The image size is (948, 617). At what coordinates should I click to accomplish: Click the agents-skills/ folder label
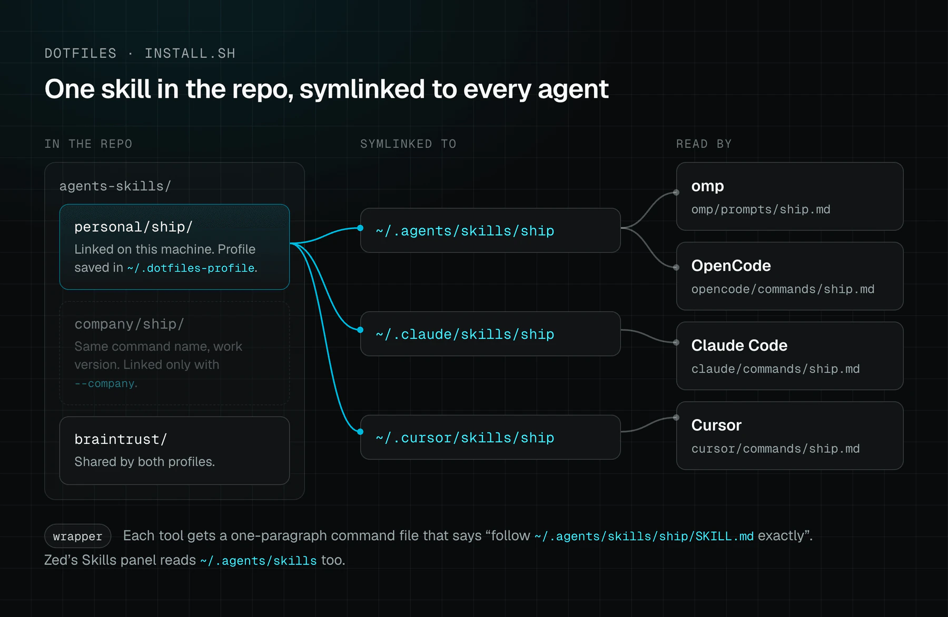115,186
